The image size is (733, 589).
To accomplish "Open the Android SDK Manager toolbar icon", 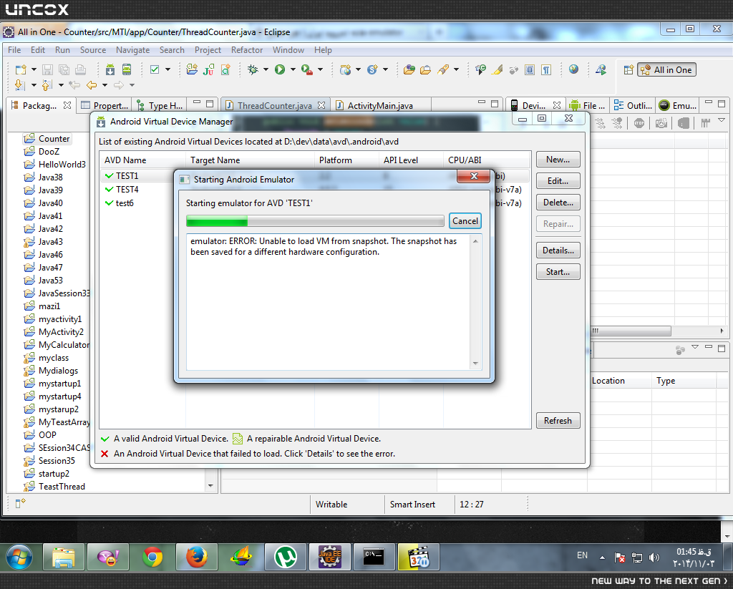I will point(110,69).
